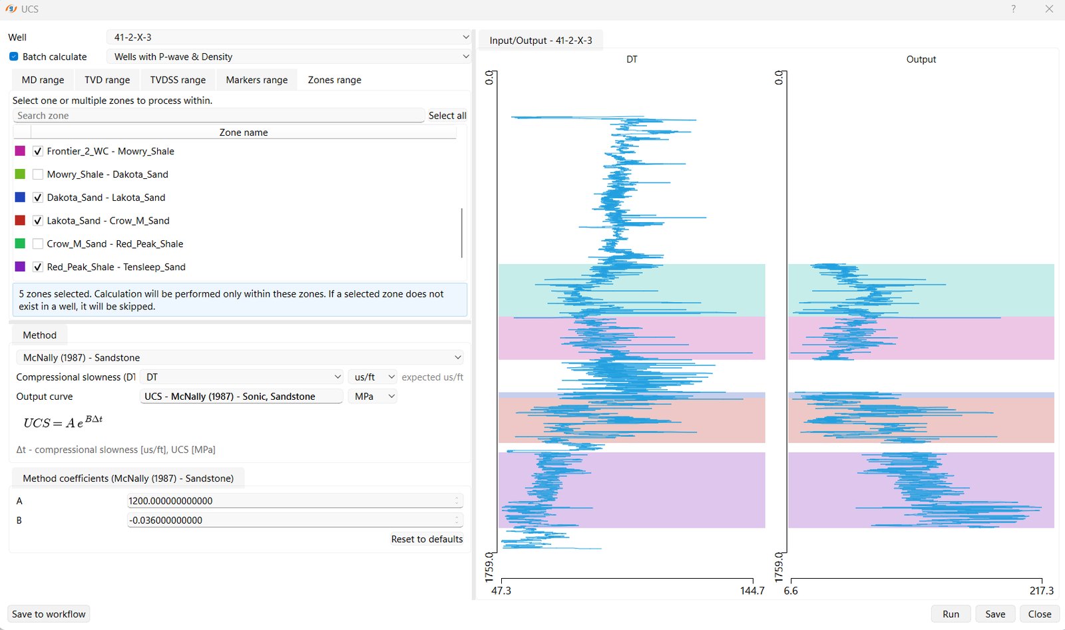1065x630 pixels.
Task: Click Reset to defaults
Action: pos(427,539)
